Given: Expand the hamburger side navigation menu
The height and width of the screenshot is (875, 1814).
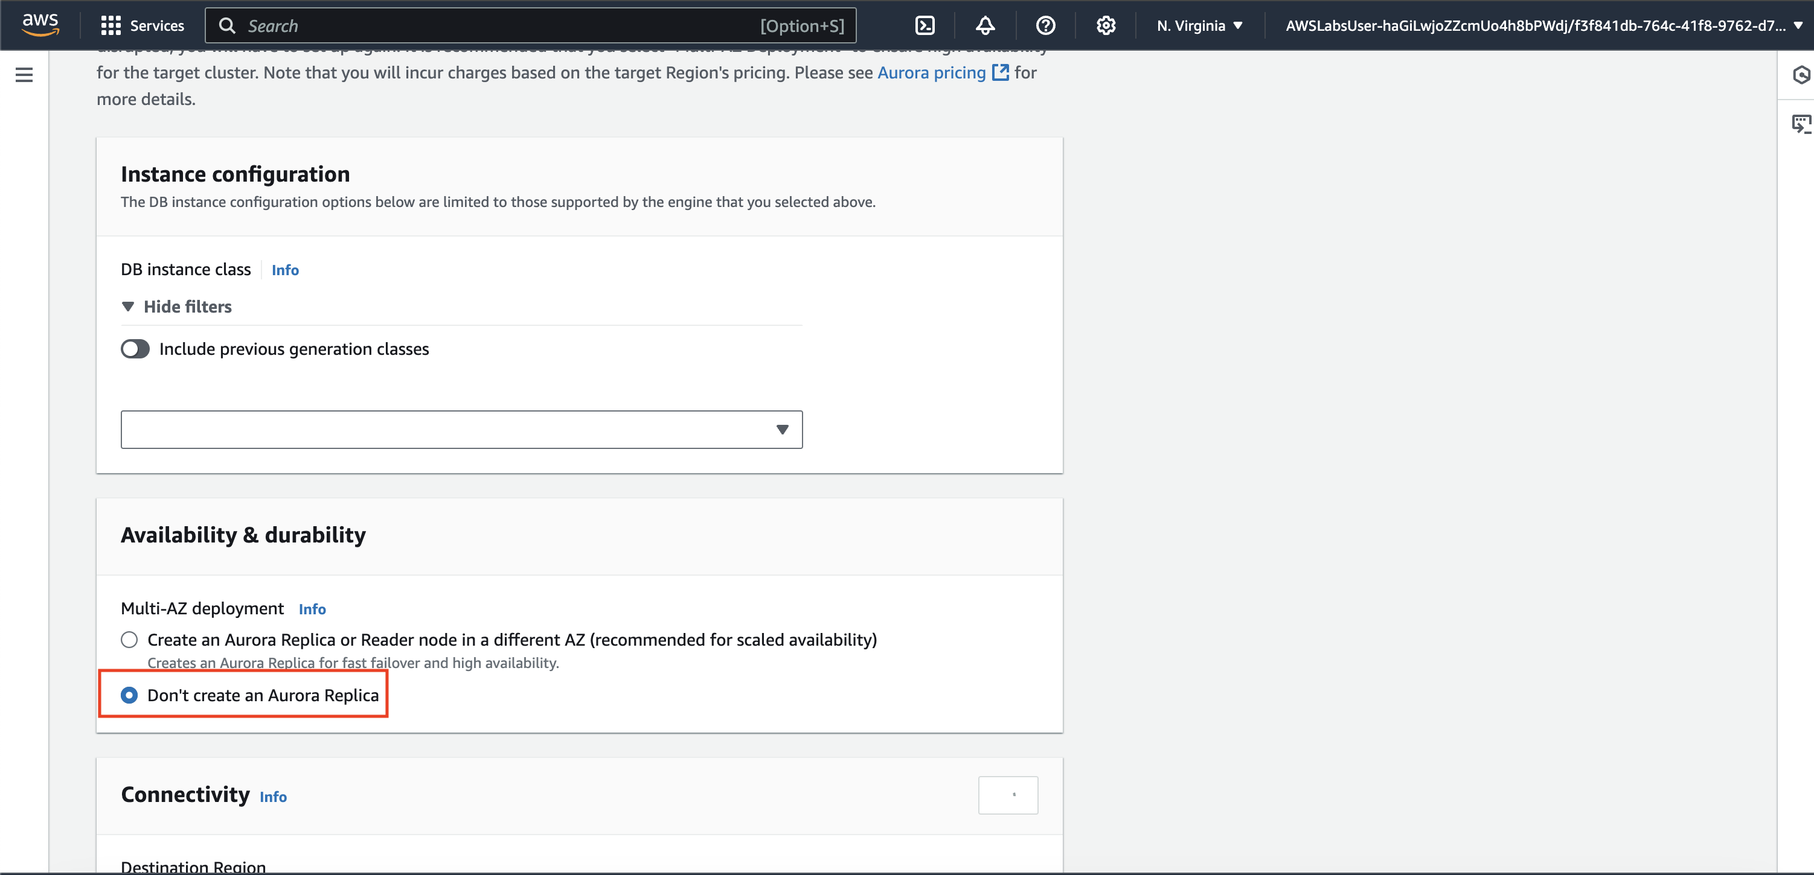Looking at the screenshot, I should (24, 75).
